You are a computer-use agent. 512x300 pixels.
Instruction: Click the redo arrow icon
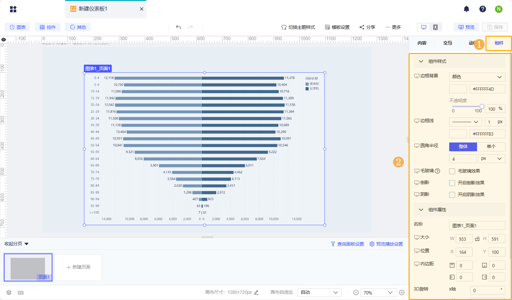tap(190, 27)
